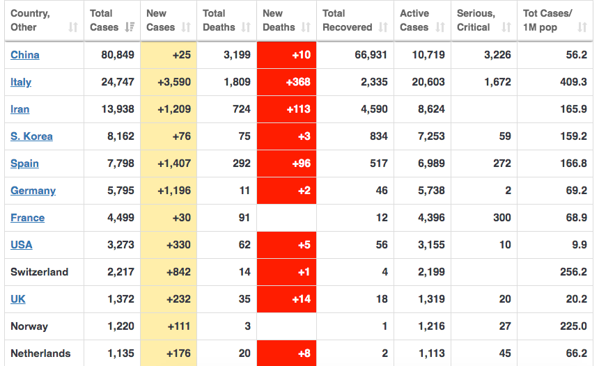This screenshot has height=366, width=599.
Task: Open the China country link
Action: click(x=25, y=55)
